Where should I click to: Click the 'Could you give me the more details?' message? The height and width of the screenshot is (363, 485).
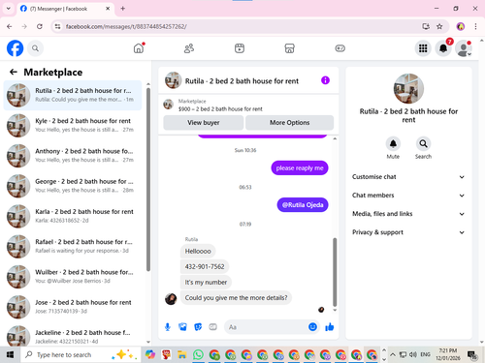click(x=236, y=298)
